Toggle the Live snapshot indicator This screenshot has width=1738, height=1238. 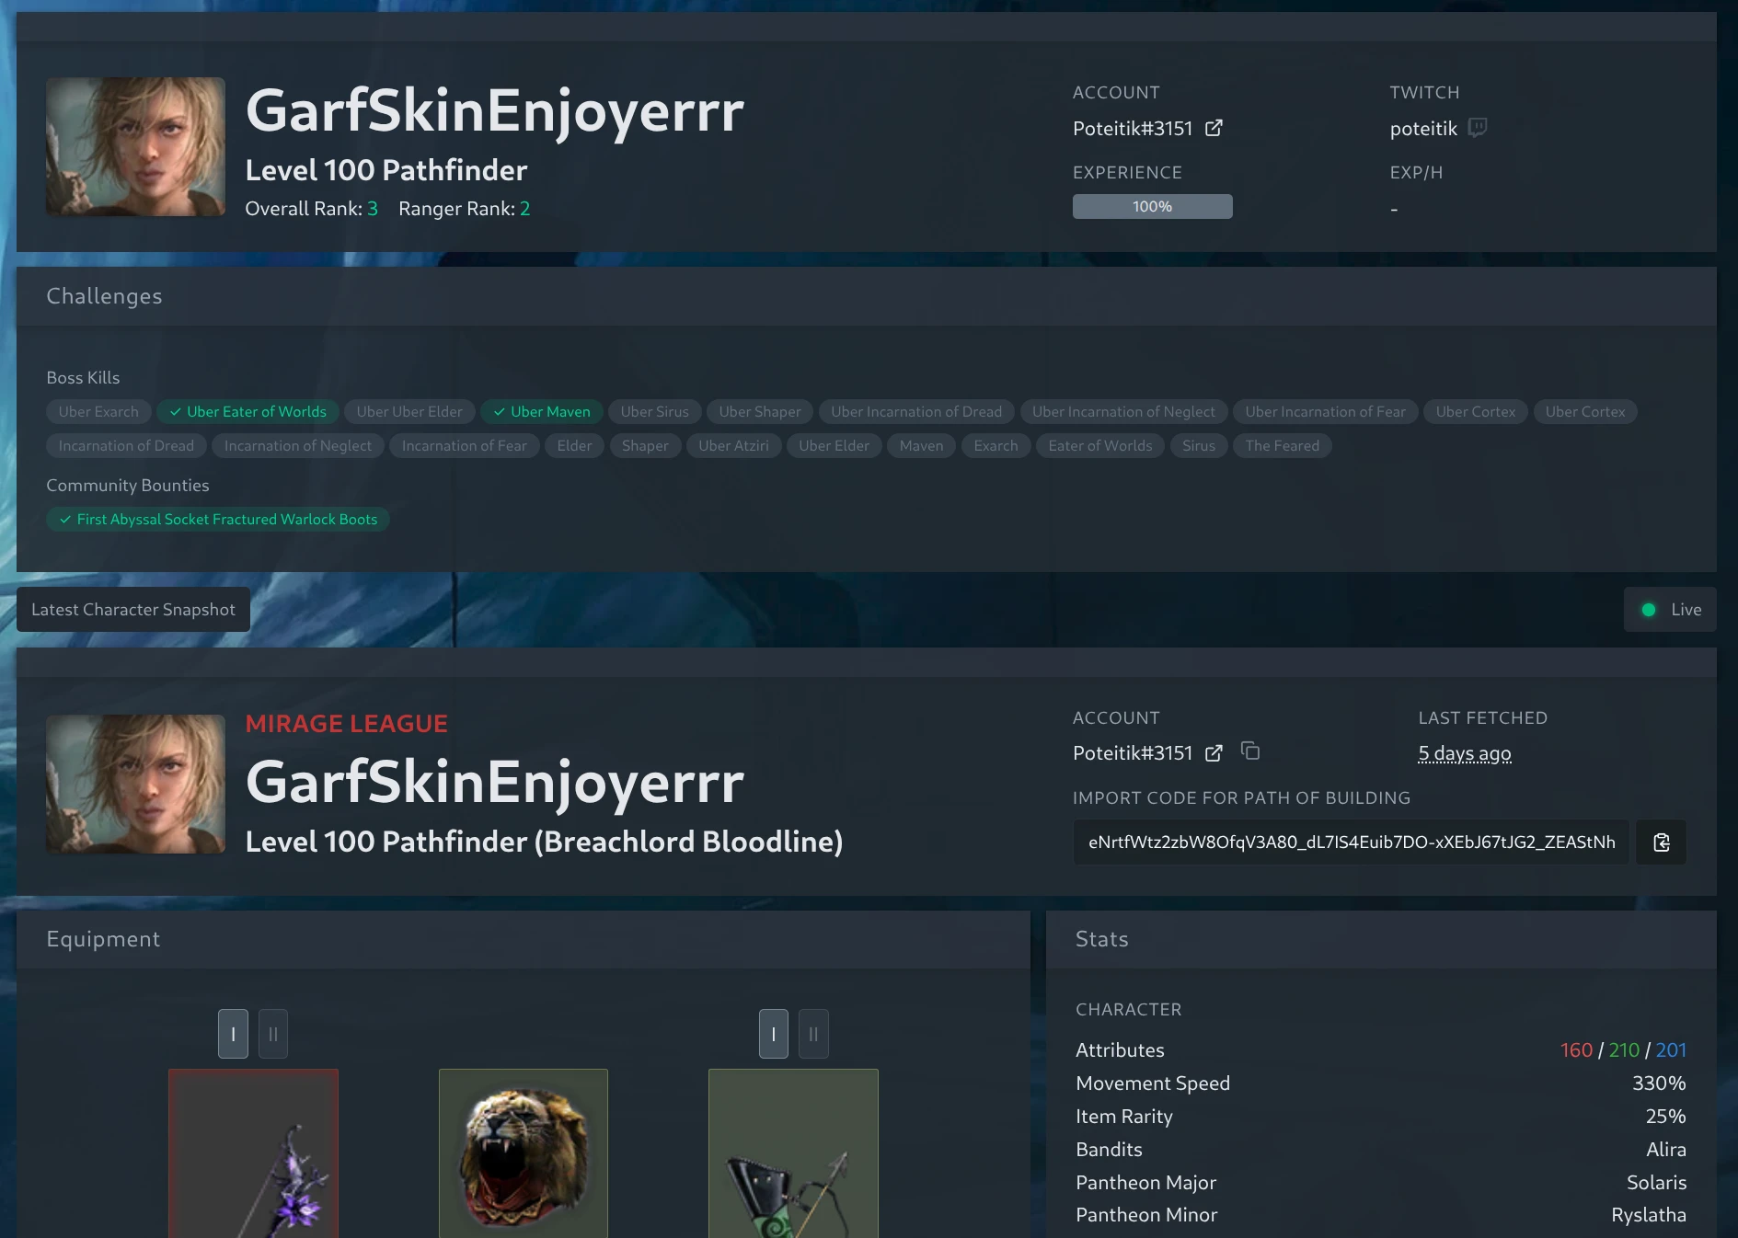1669,609
